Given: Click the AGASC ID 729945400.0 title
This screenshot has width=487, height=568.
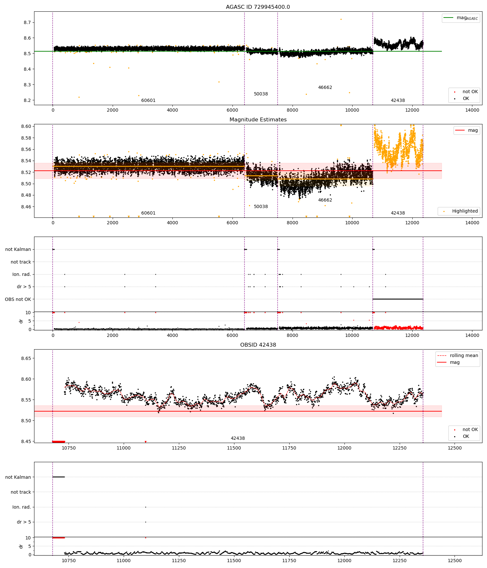Looking at the screenshot, I should [258, 7].
